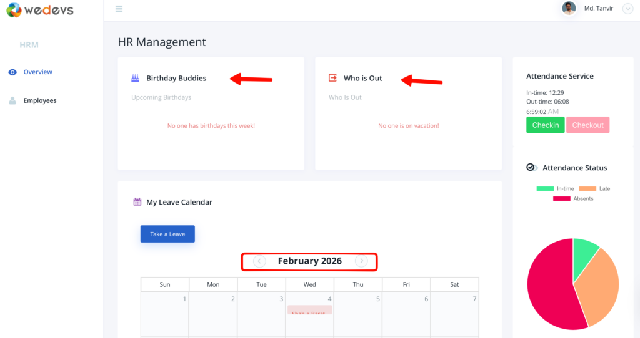Click the My Leave Calendar icon
Viewport: 640px width, 338px height.
pyautogui.click(x=137, y=202)
